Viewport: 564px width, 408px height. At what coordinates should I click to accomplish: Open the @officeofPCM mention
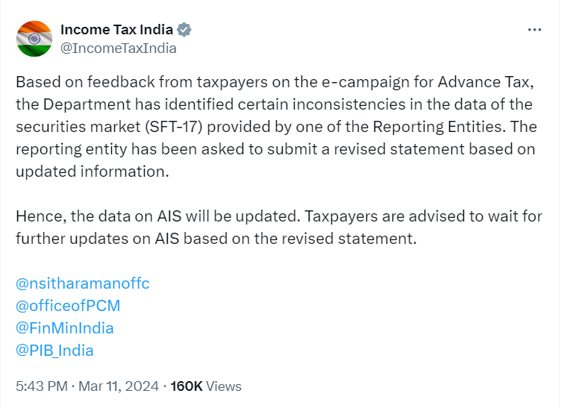click(67, 306)
